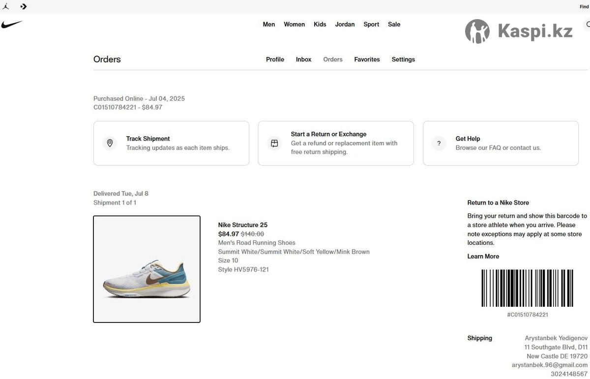The image size is (590, 379).
Task: Go to Nike homepage via swoosh logo
Action: (x=12, y=24)
